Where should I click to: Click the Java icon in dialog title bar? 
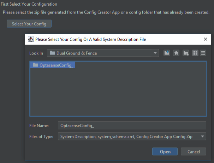pyautogui.click(x=31, y=39)
